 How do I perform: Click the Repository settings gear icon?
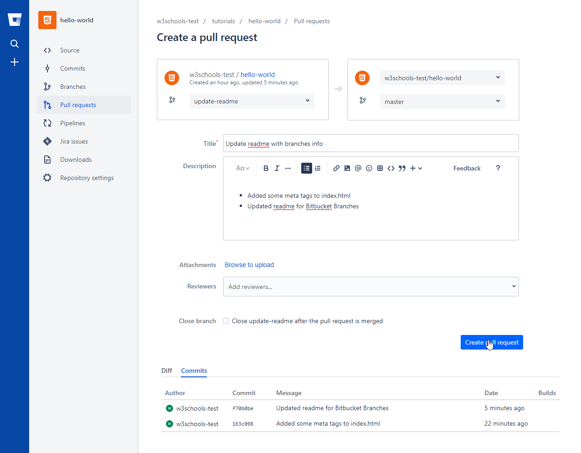click(47, 178)
